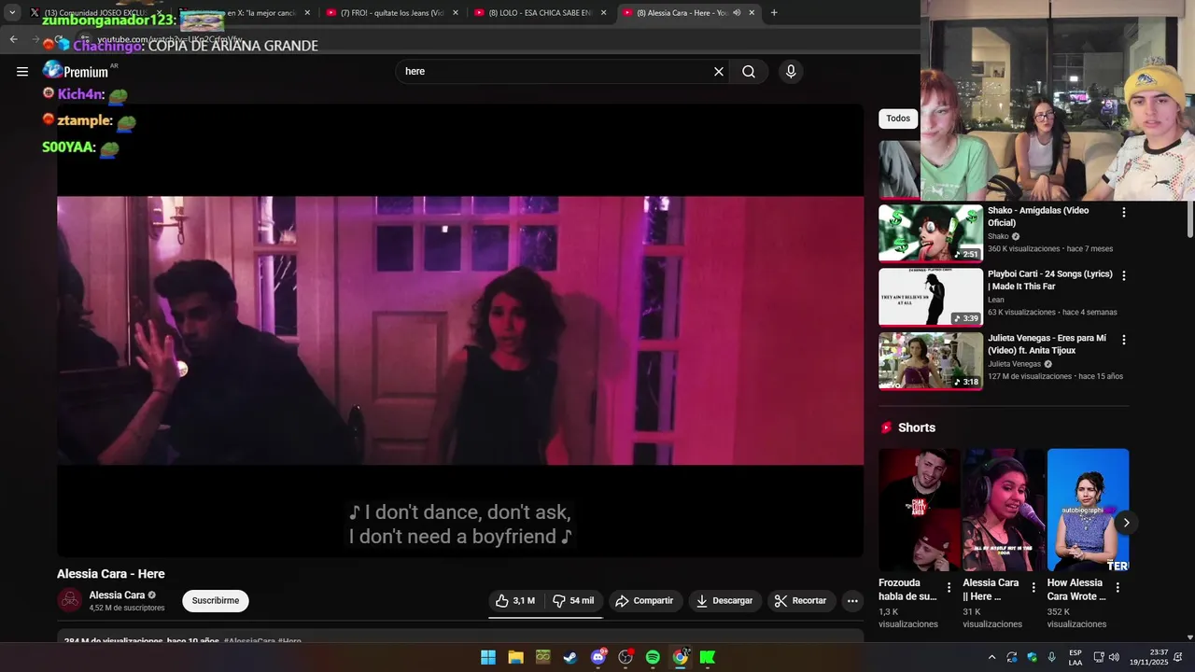Click Shako Amígdalas video thumbnail
This screenshot has width=1195, height=672.
pyautogui.click(x=931, y=233)
